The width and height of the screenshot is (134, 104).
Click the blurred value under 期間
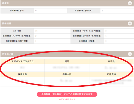point(66,68)
